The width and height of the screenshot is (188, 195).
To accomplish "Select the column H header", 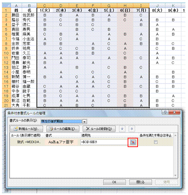I will point(125,6).
